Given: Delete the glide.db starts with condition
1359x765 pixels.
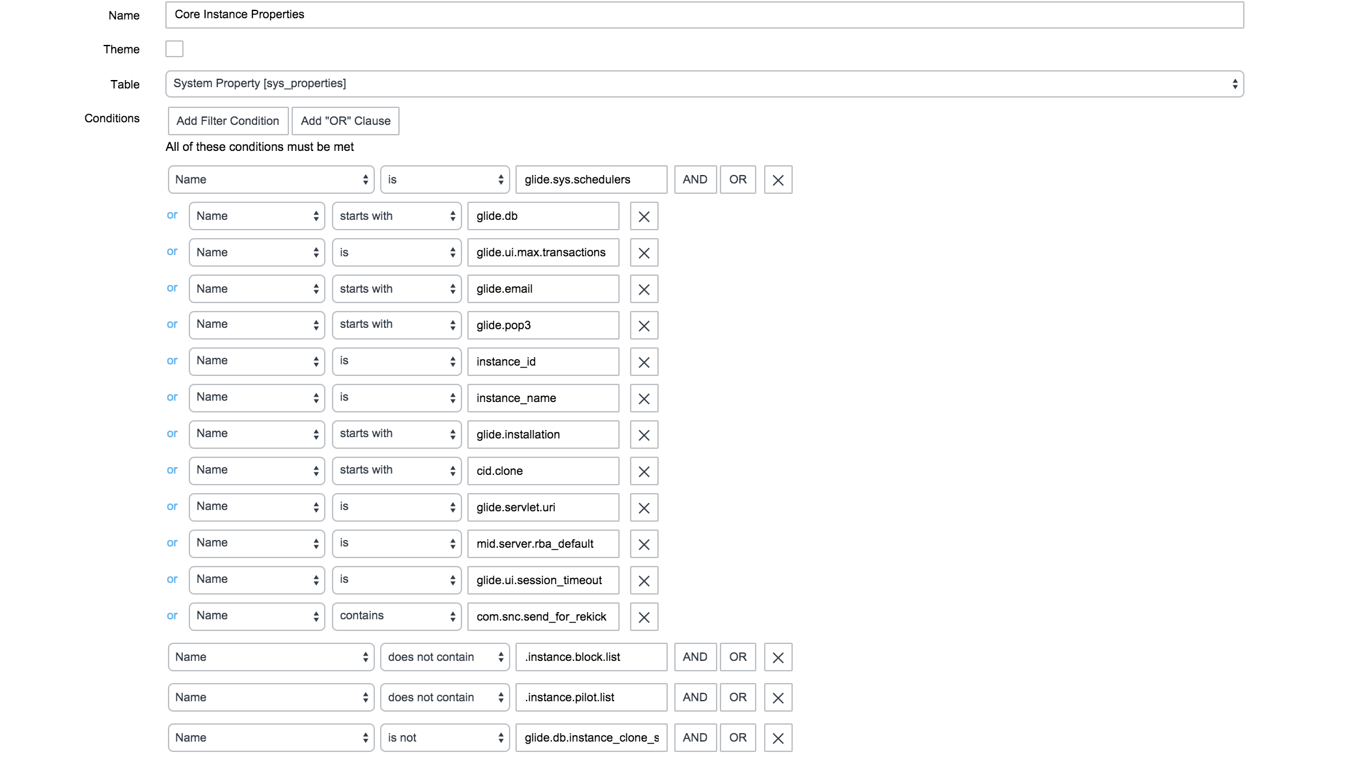Looking at the screenshot, I should click(644, 216).
